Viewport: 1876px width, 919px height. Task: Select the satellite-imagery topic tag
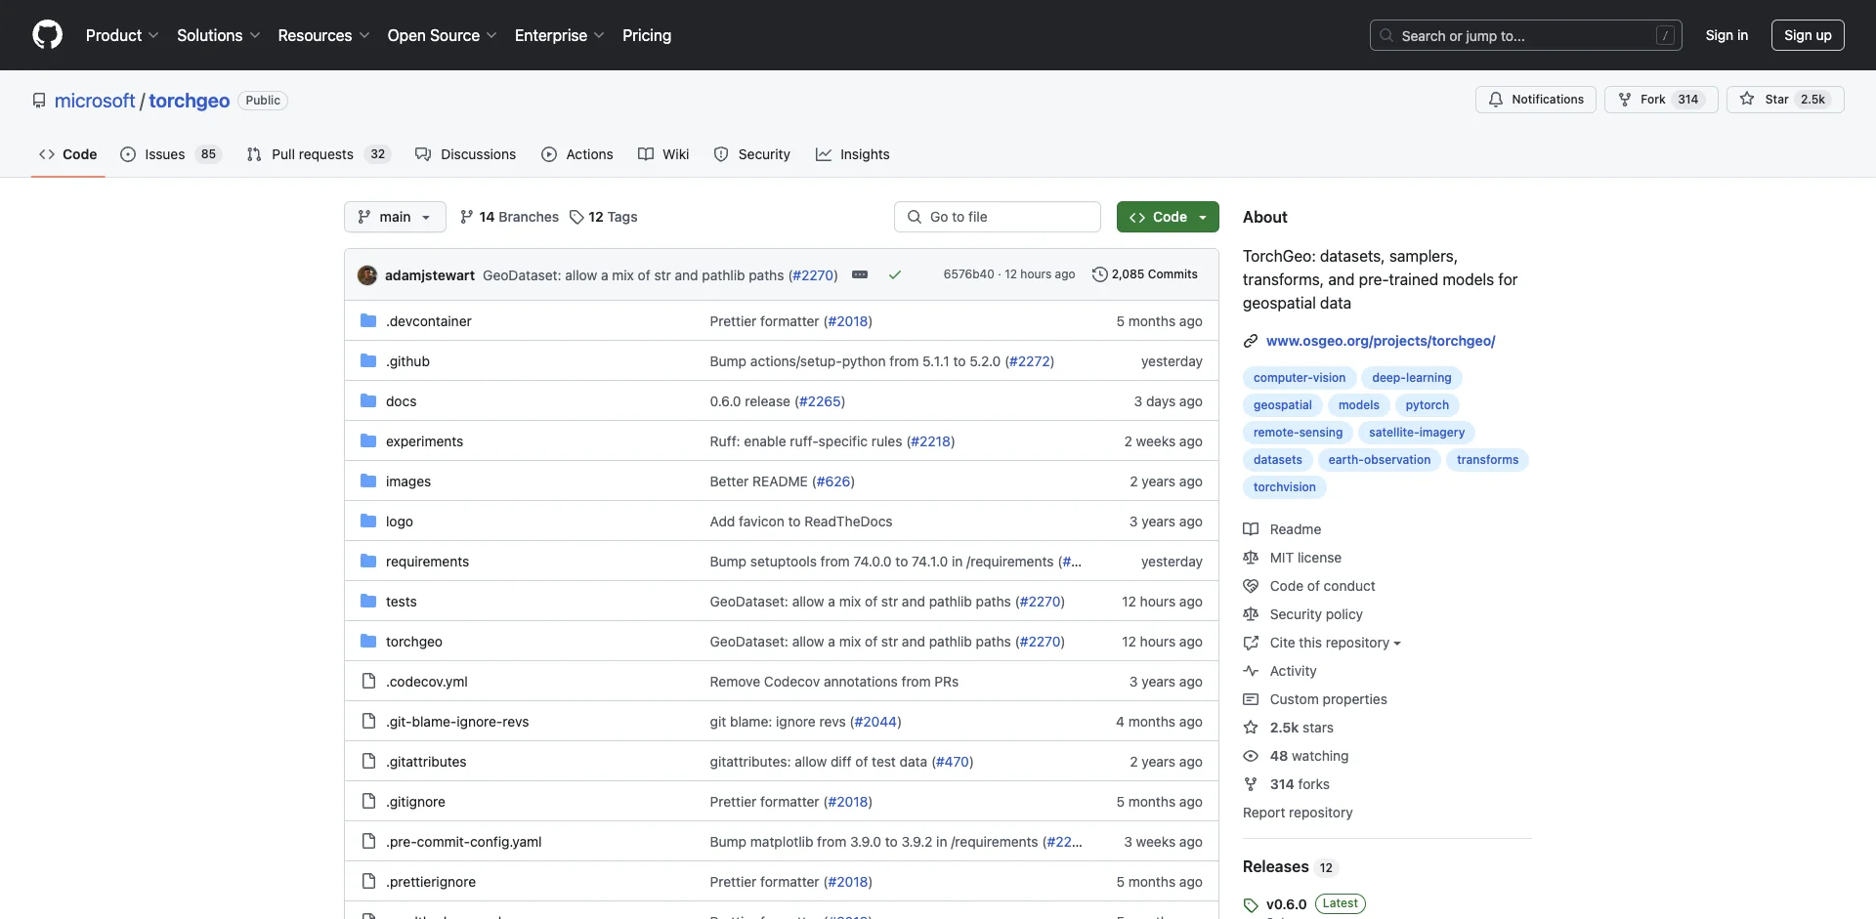click(1417, 433)
